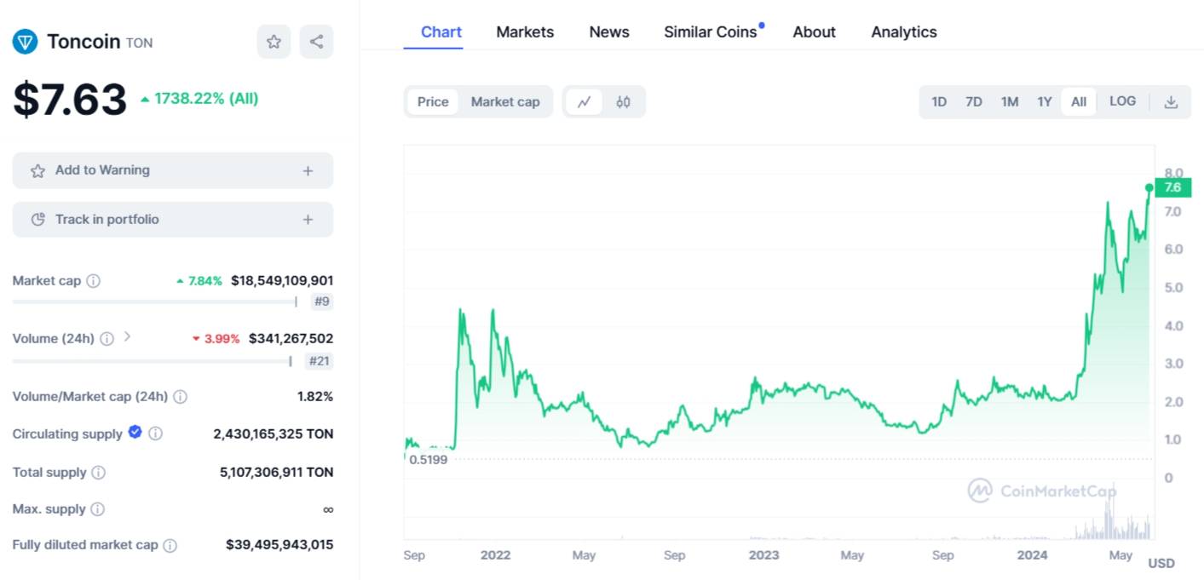Image resolution: width=1204 pixels, height=580 pixels.
Task: Click the #9 market cap rank badge
Action: 321,301
